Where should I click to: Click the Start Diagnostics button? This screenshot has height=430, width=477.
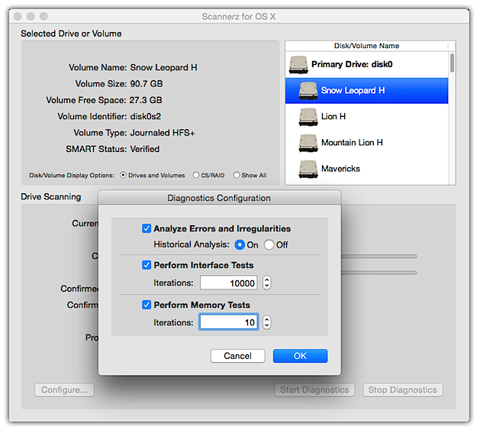coord(314,390)
